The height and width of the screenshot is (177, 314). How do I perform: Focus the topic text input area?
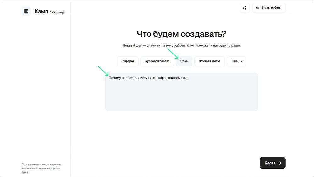click(181, 94)
